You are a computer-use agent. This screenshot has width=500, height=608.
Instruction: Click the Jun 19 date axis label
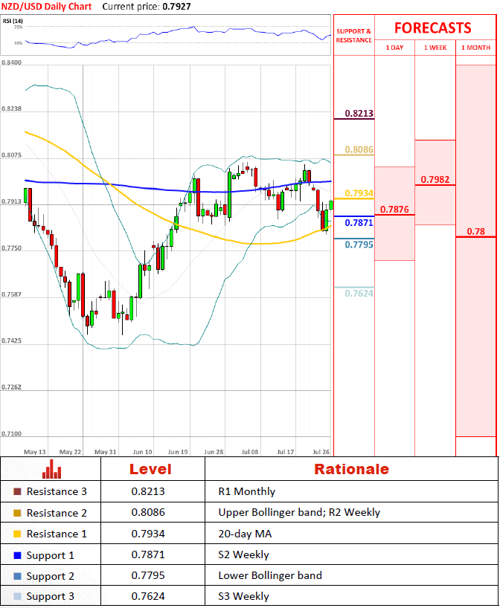(x=178, y=451)
